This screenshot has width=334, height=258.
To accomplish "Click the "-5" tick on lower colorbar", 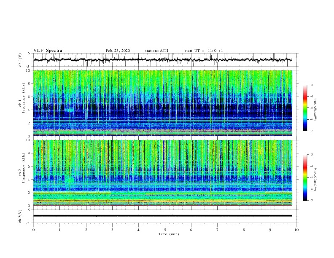I will [311, 177].
